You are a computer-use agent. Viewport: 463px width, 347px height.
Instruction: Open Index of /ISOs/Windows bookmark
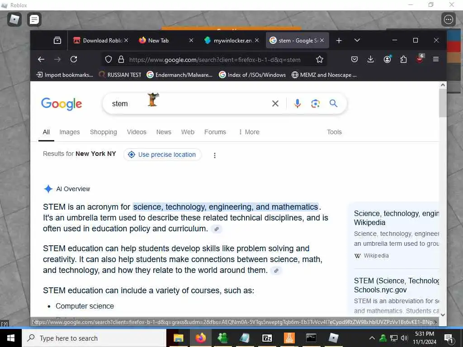click(252, 75)
